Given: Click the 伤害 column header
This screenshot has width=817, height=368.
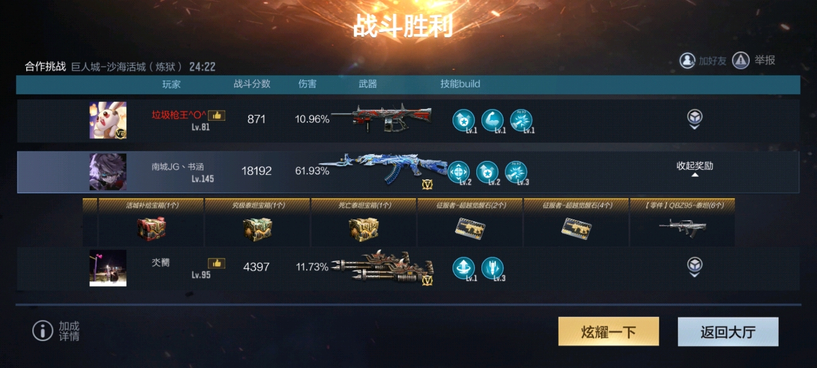Looking at the screenshot, I should (307, 84).
